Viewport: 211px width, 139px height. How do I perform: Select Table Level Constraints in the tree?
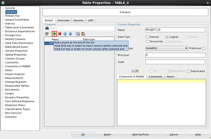19,27
